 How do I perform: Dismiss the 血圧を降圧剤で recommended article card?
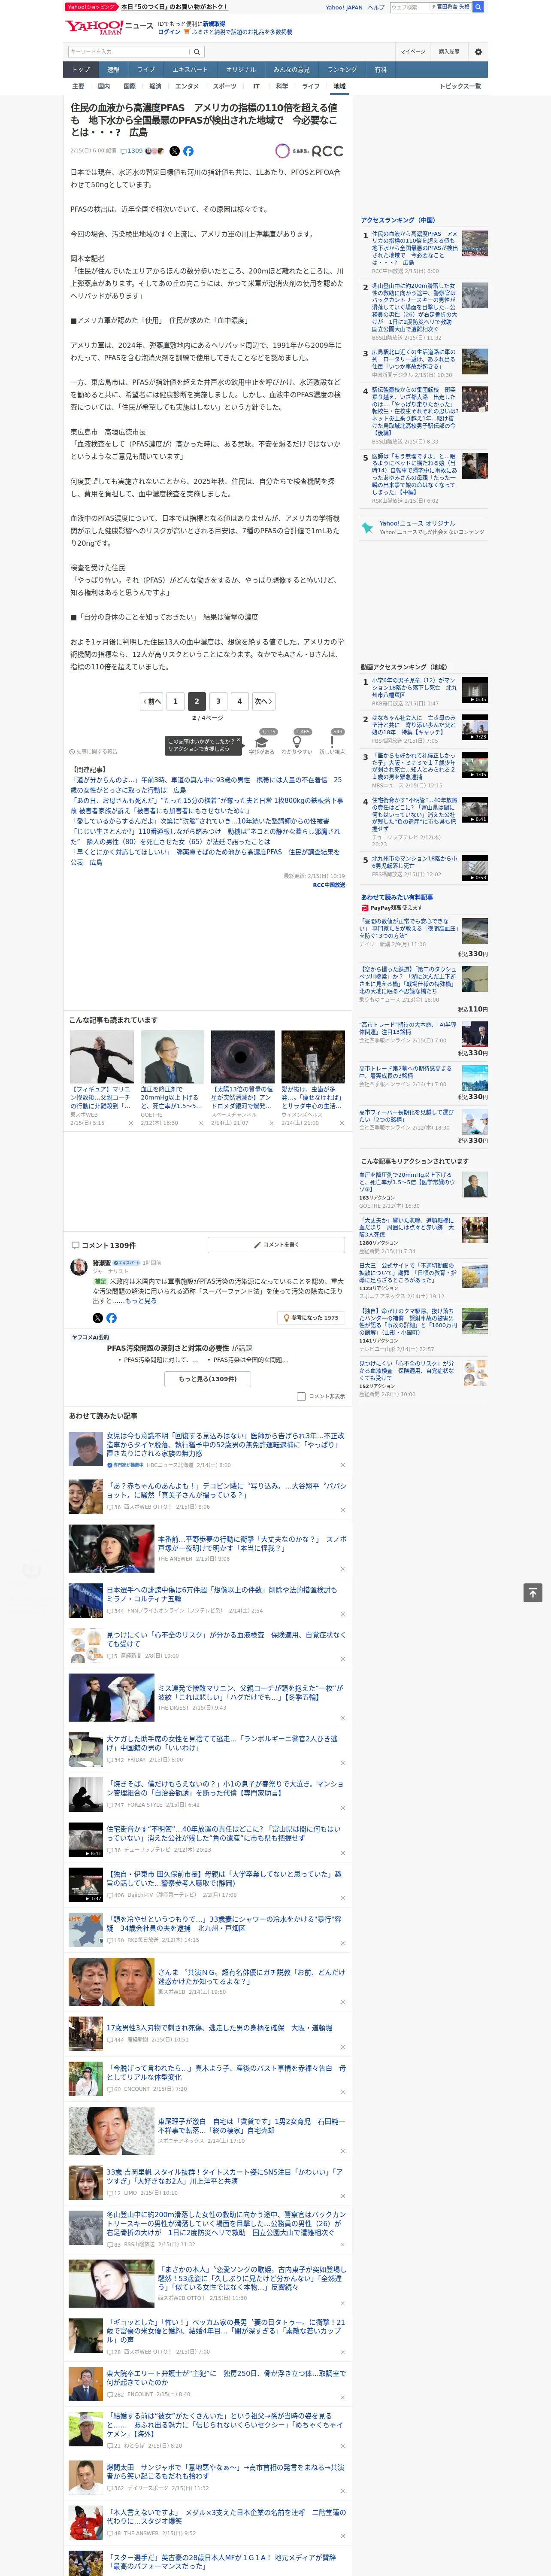click(200, 1123)
